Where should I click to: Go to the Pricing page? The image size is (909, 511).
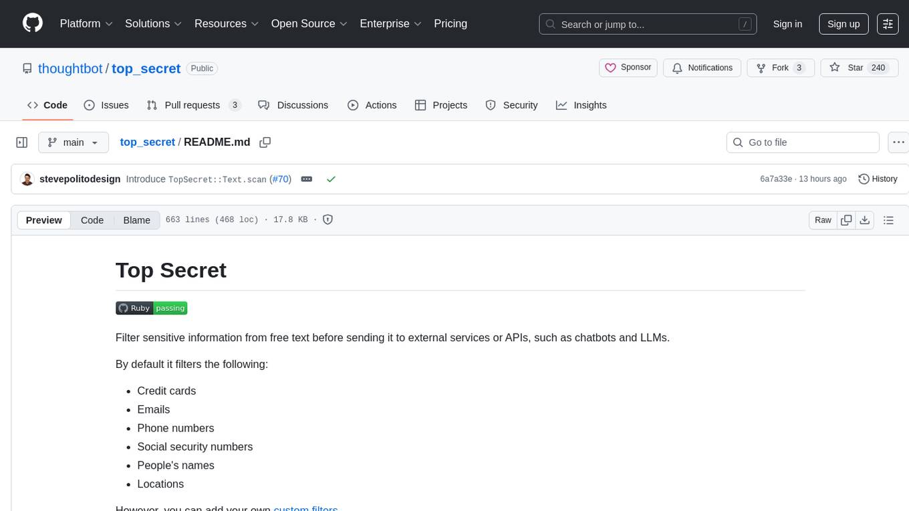[x=450, y=23]
